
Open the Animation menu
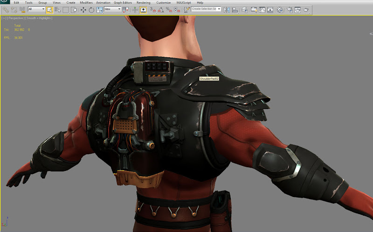pyautogui.click(x=103, y=3)
